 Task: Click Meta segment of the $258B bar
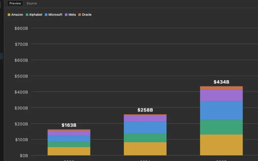[145, 118]
